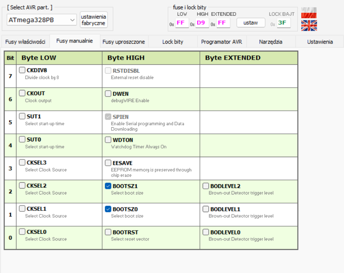Viewport: 344px width, 273px height.
Task: Click the 'Select reset vector' description
Action: (130, 239)
